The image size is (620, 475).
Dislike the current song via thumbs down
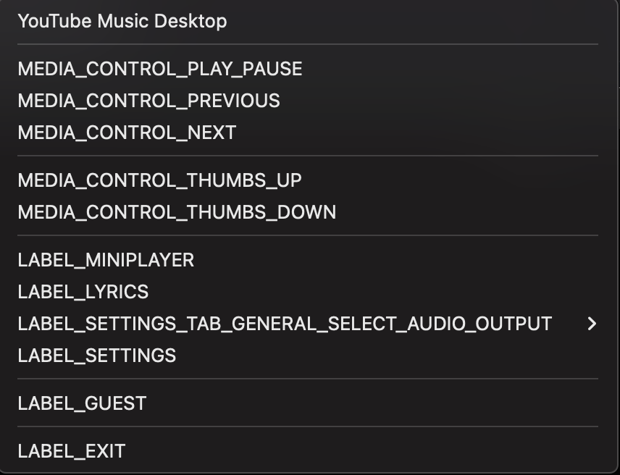177,212
